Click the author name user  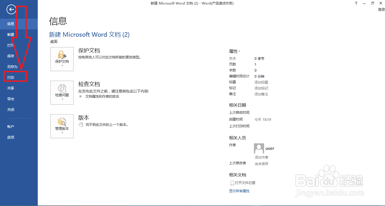tap(270, 148)
